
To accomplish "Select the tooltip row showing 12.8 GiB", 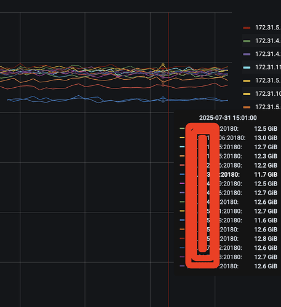I will tap(228, 239).
